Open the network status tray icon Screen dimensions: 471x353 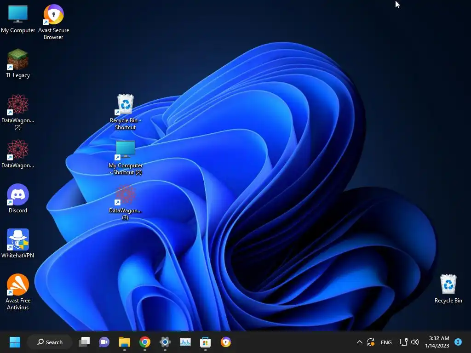404,342
